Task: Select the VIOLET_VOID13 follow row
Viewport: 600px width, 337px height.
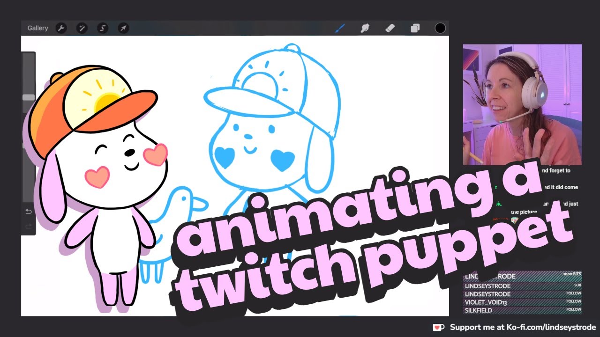Action: pos(522,302)
